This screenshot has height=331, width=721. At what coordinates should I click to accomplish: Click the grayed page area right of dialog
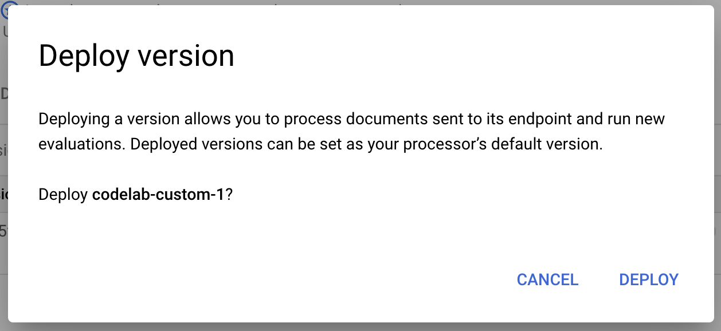[716, 172]
